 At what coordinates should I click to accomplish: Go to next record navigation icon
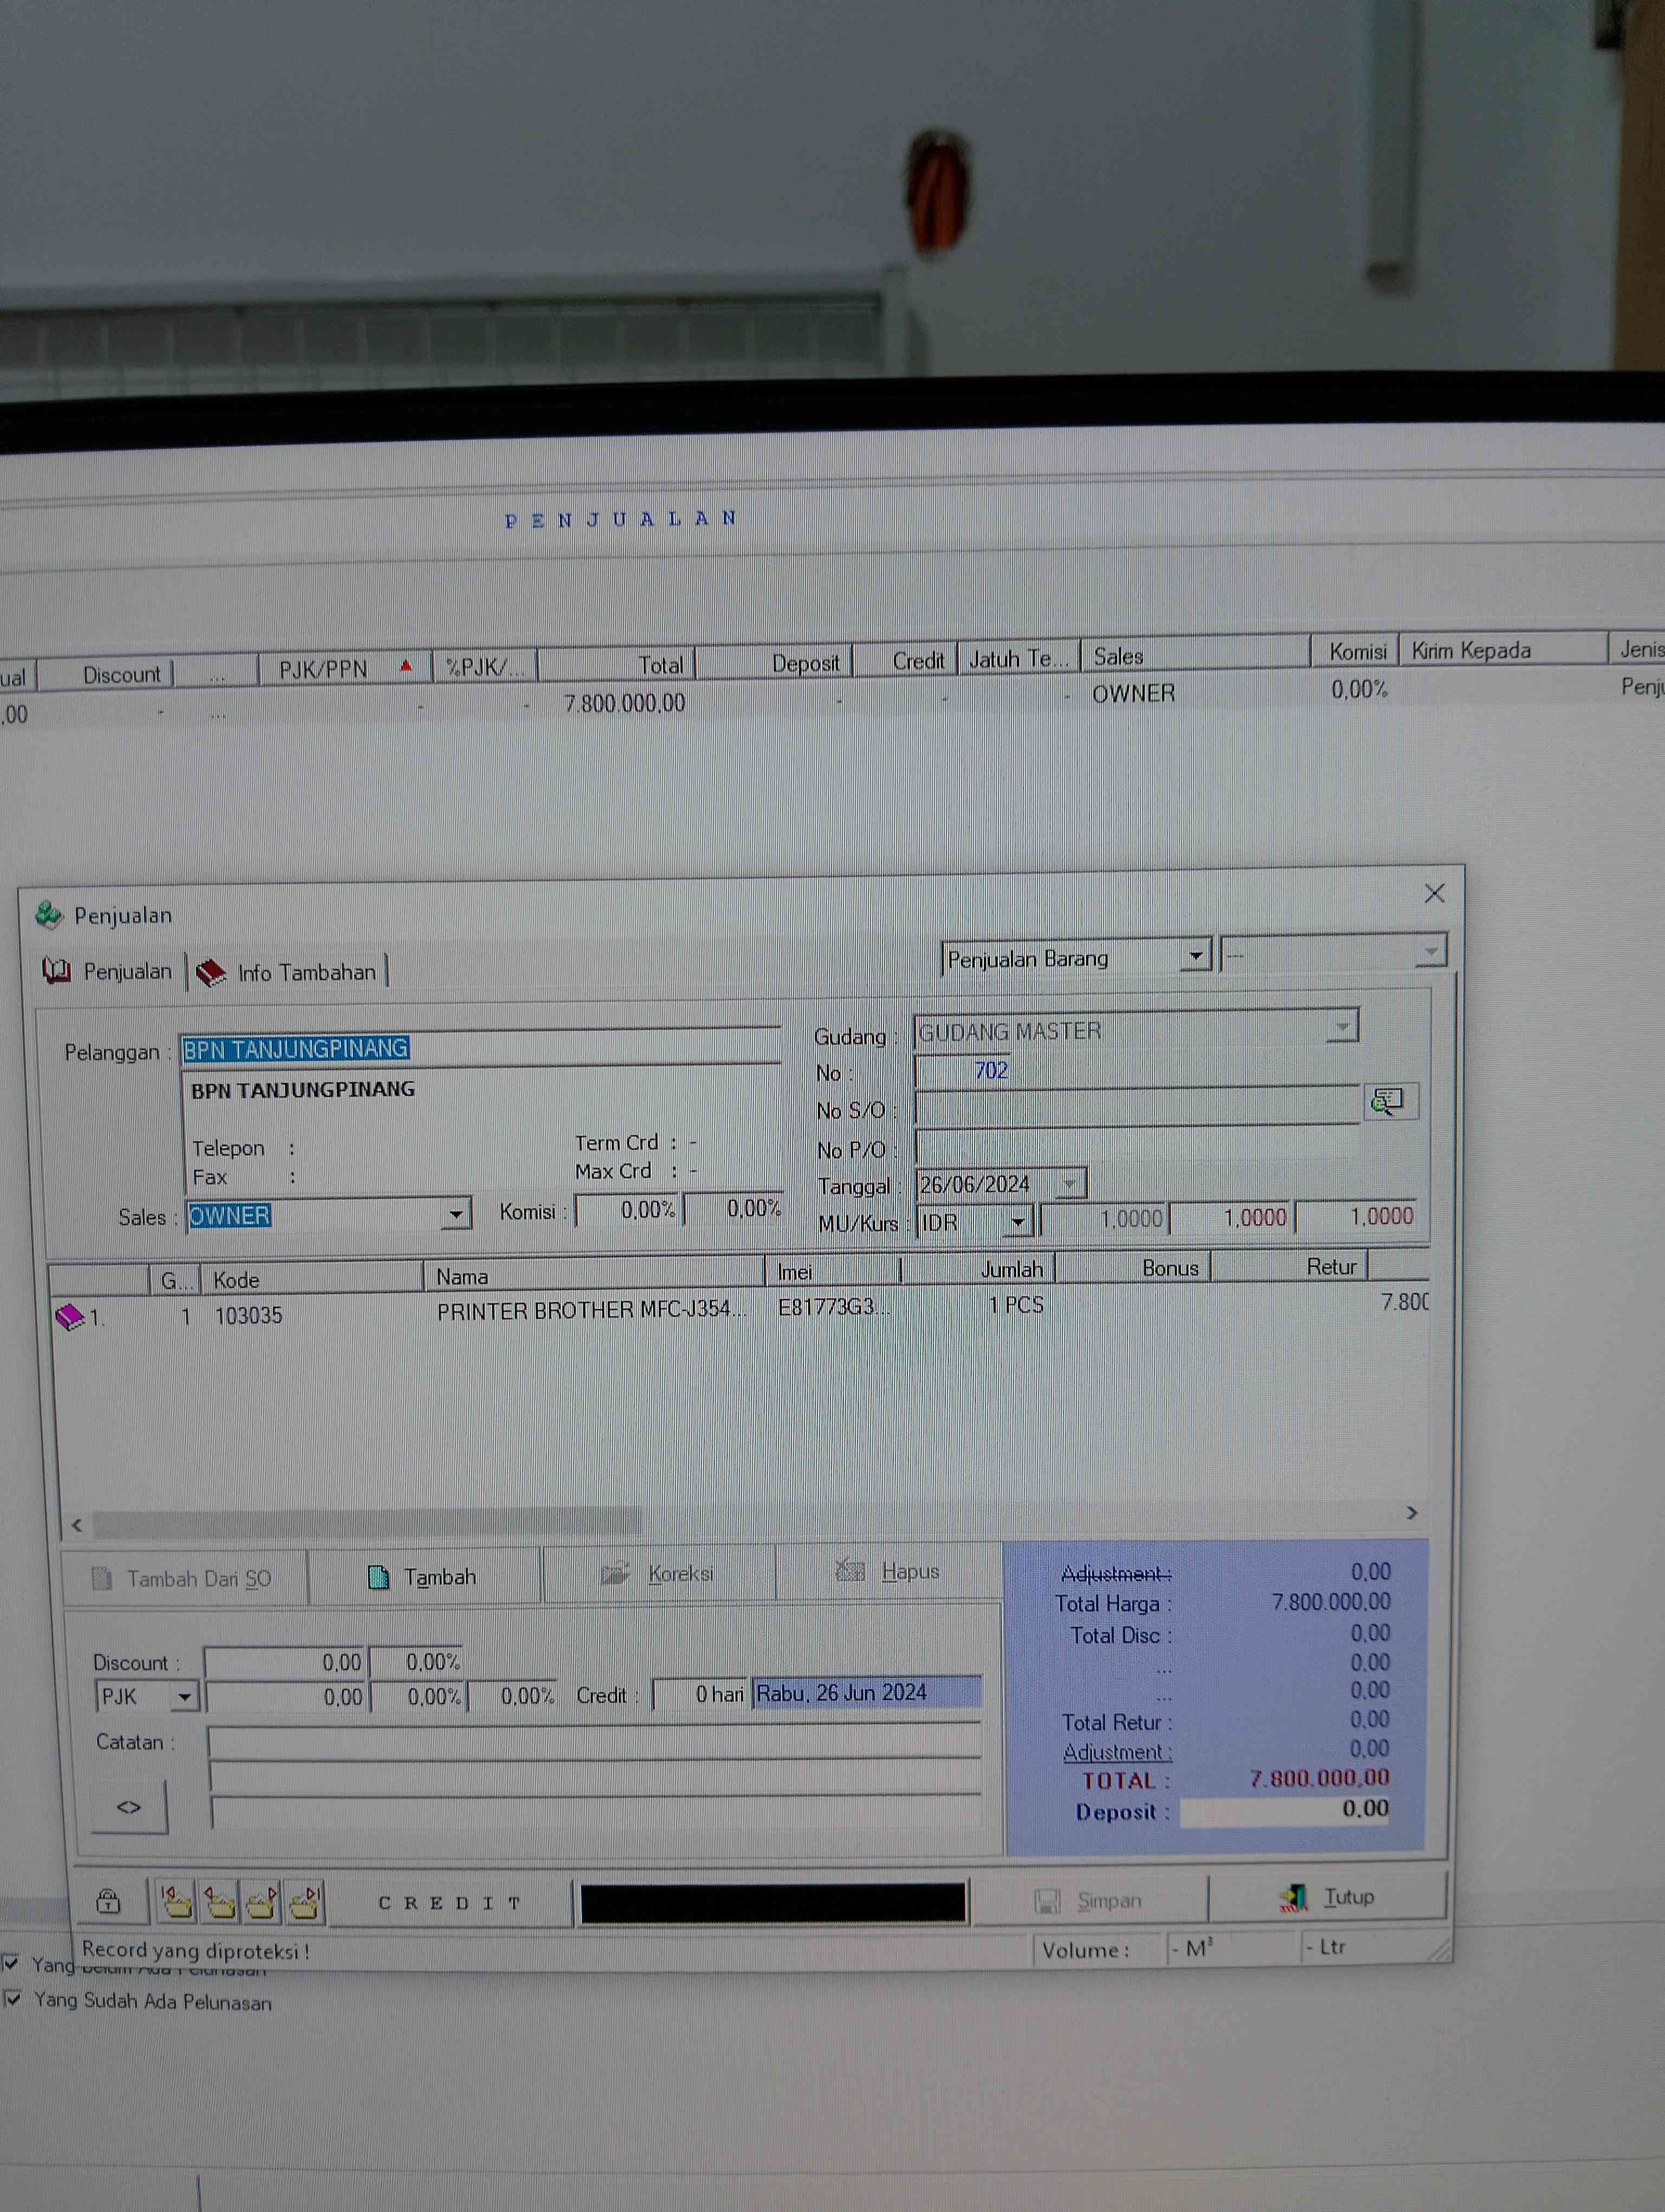pyautogui.click(x=262, y=1902)
